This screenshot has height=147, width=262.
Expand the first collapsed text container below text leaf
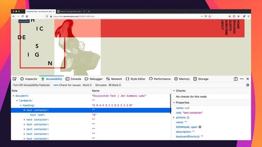pos(25,120)
